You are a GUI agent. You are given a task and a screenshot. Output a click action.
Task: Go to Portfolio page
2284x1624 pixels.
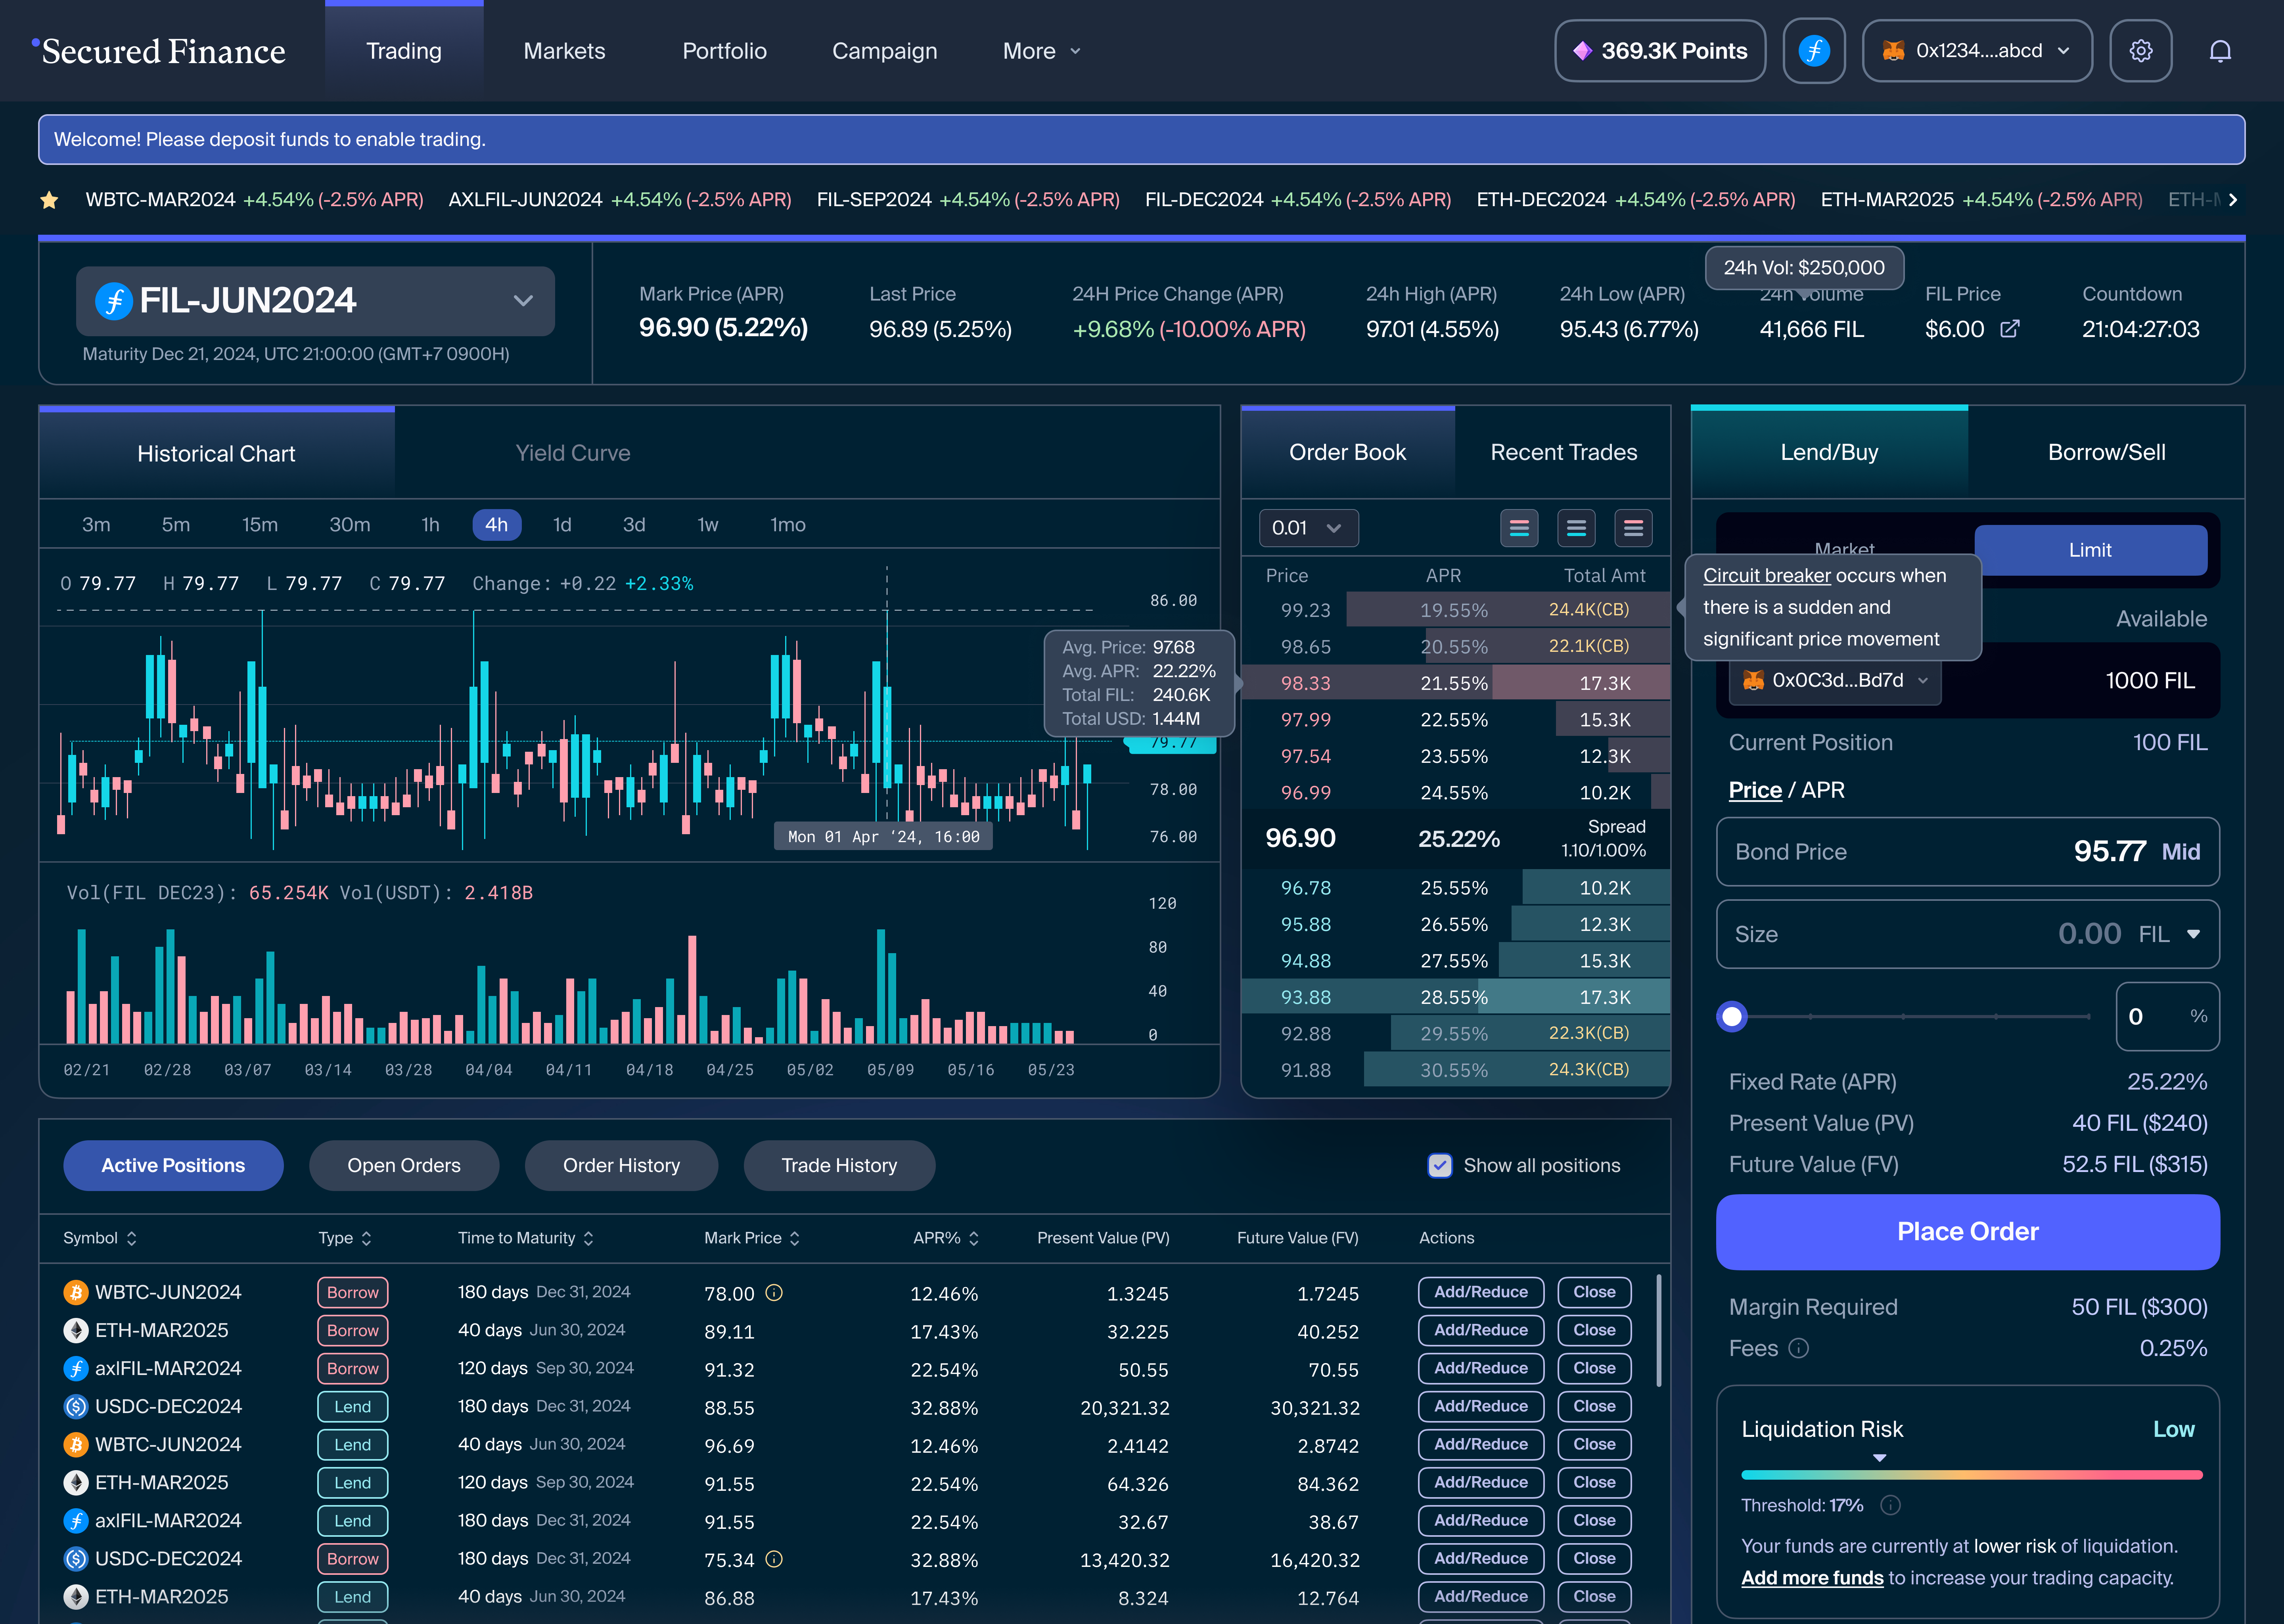click(x=724, y=51)
